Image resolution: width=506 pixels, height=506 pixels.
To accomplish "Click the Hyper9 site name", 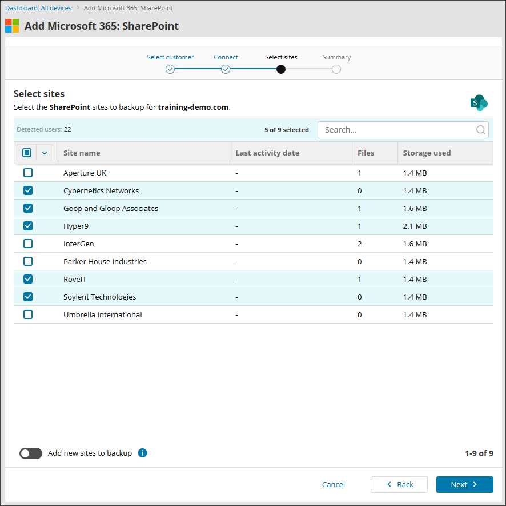I will coord(76,226).
